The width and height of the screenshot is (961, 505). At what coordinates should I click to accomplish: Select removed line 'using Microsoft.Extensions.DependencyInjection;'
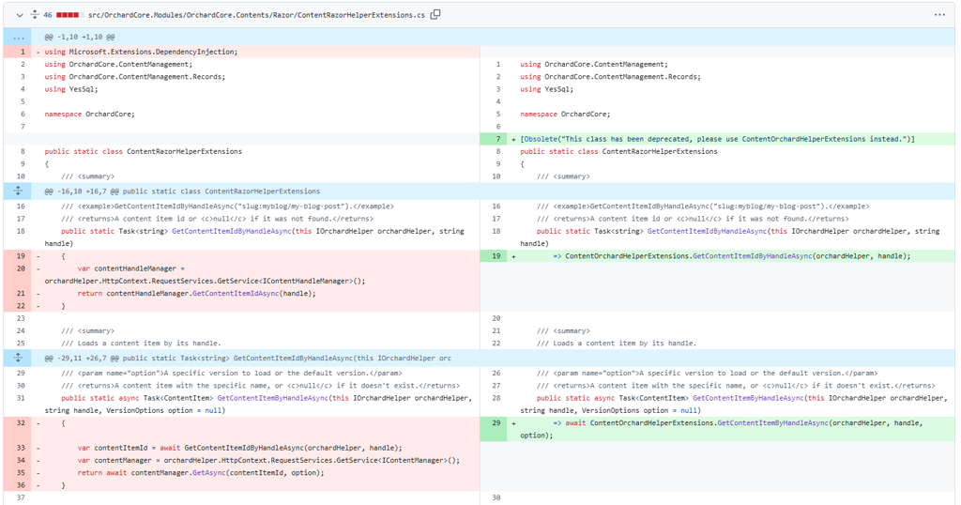pyautogui.click(x=141, y=52)
